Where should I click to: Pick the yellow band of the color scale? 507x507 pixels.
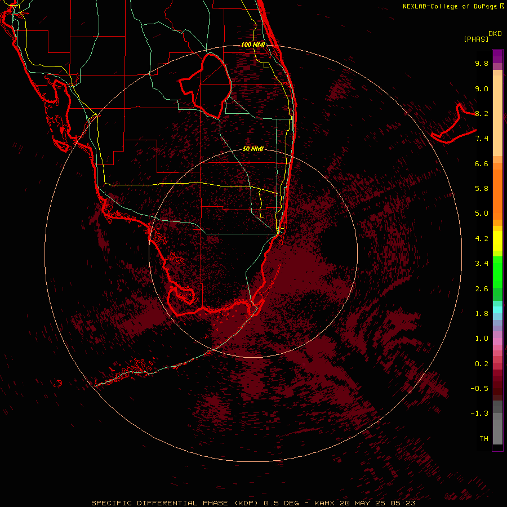tap(497, 241)
